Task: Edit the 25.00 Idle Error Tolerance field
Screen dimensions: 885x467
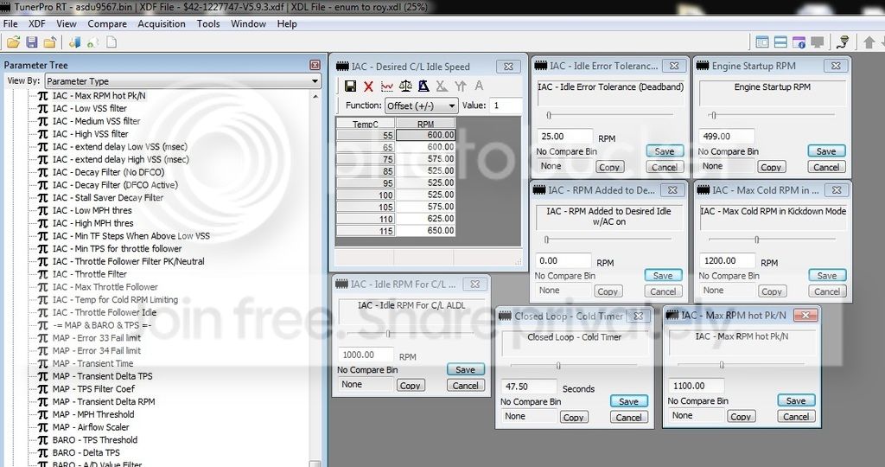Action: [563, 136]
